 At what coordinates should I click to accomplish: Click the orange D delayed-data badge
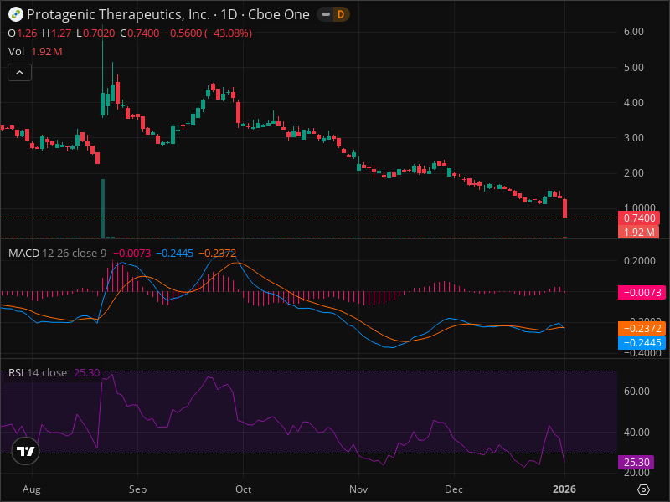(341, 14)
